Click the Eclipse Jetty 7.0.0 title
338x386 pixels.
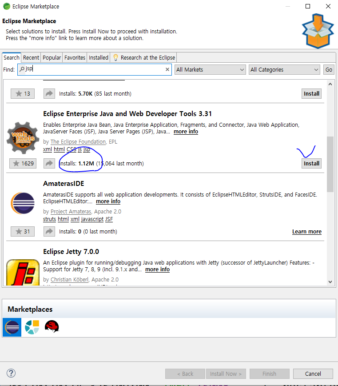71,252
